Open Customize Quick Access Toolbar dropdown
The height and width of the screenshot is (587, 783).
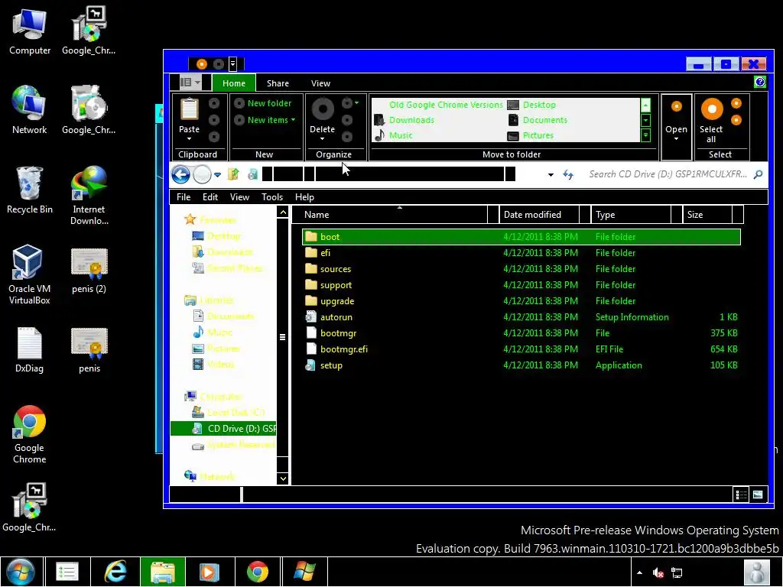click(232, 64)
